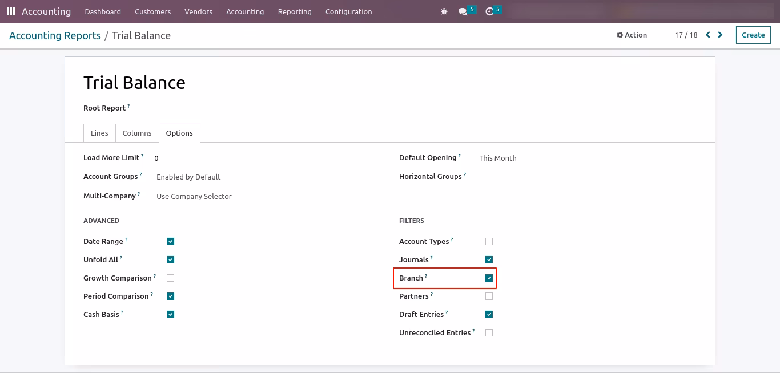Enable the Unreconciled Entries checkbox
The width and height of the screenshot is (780, 374).
489,332
